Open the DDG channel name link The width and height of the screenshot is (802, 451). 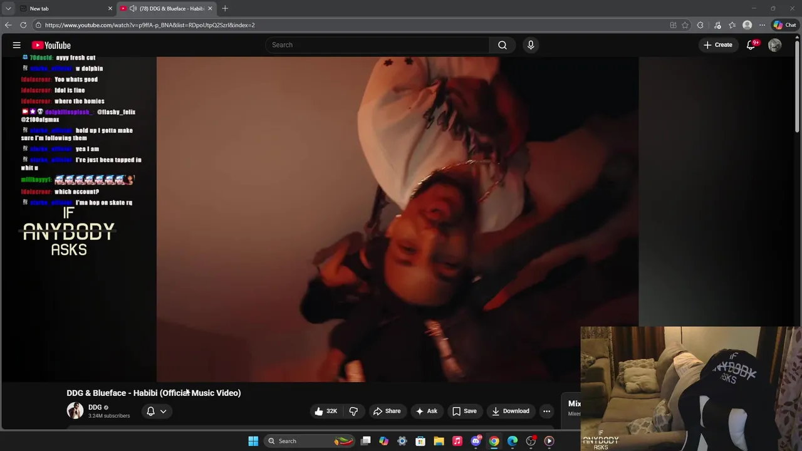tap(95, 407)
